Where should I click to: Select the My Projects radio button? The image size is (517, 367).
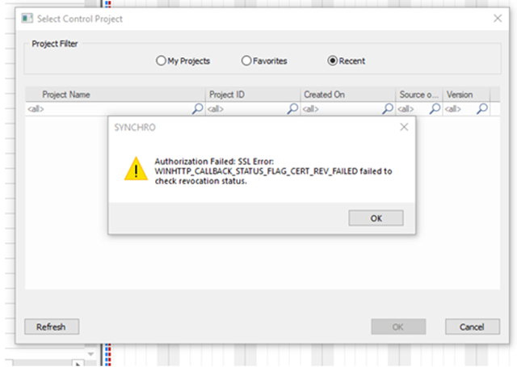[161, 61]
